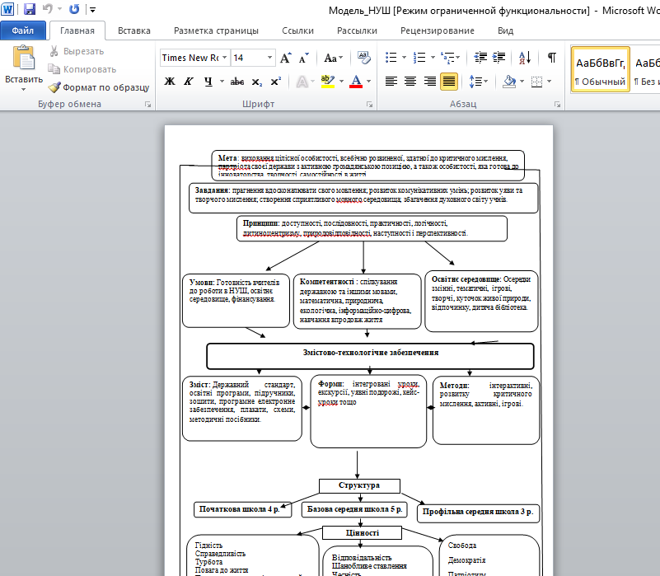Open the font size dropdown
Screen dimensions: 660x576
[x=269, y=57]
